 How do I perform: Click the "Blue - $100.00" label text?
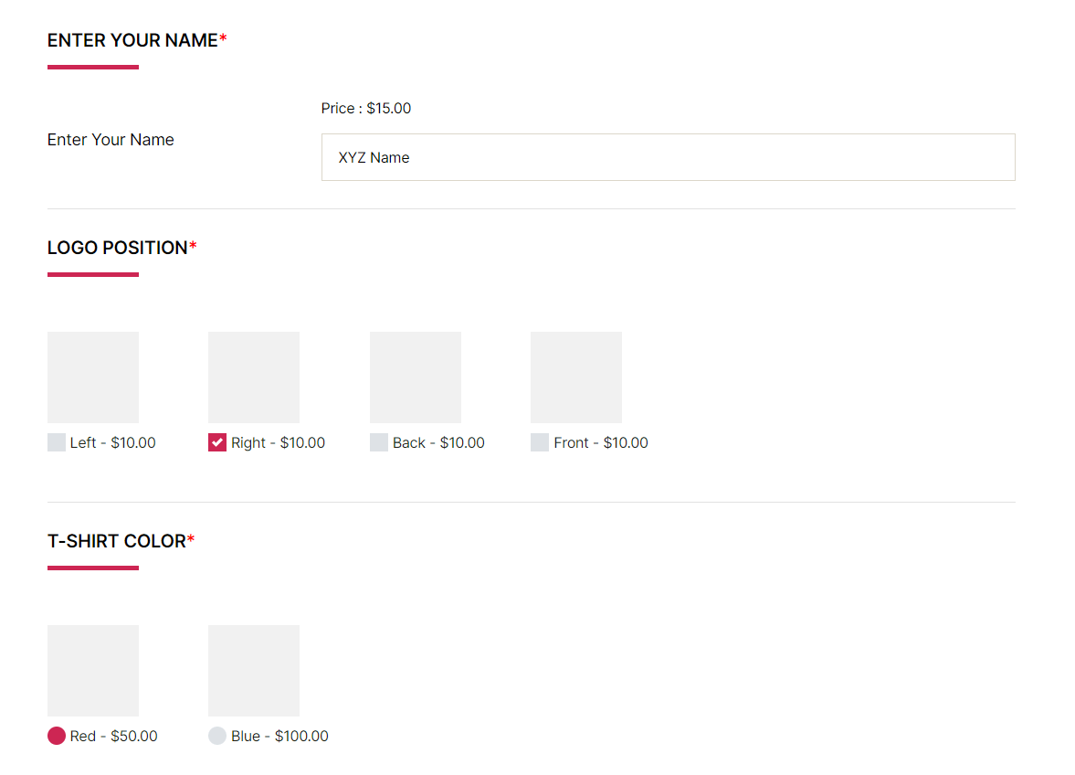[x=279, y=737]
